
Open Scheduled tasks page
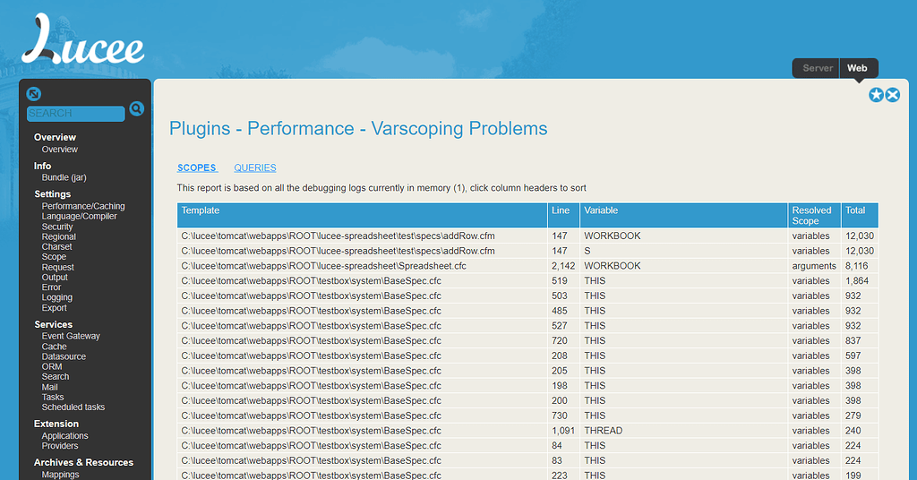coord(73,407)
